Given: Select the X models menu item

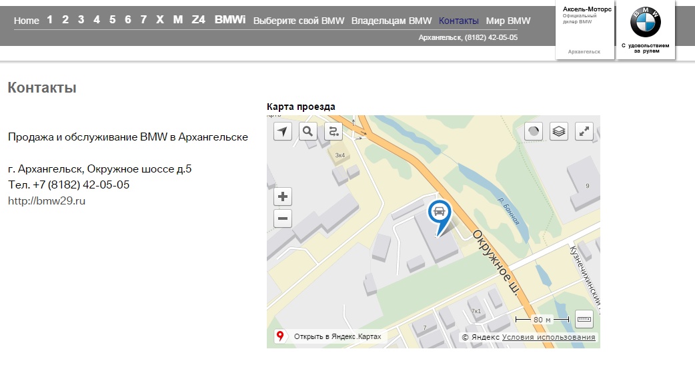Looking at the screenshot, I should coord(160,20).
